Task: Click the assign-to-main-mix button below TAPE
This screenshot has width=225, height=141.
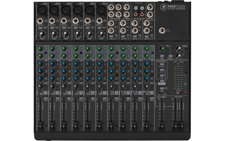Action: point(162,81)
